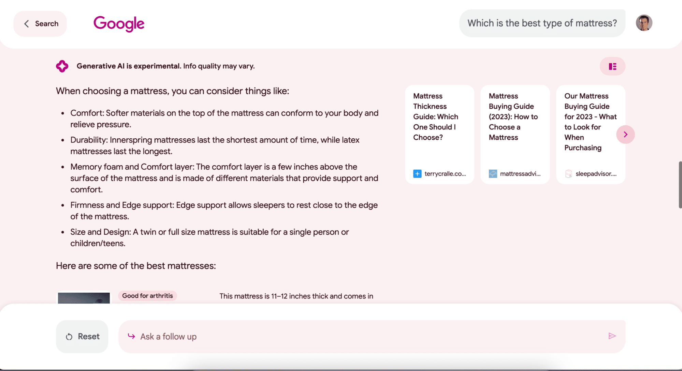
Task: Click the terrycralle favicon icon
Action: [417, 174]
